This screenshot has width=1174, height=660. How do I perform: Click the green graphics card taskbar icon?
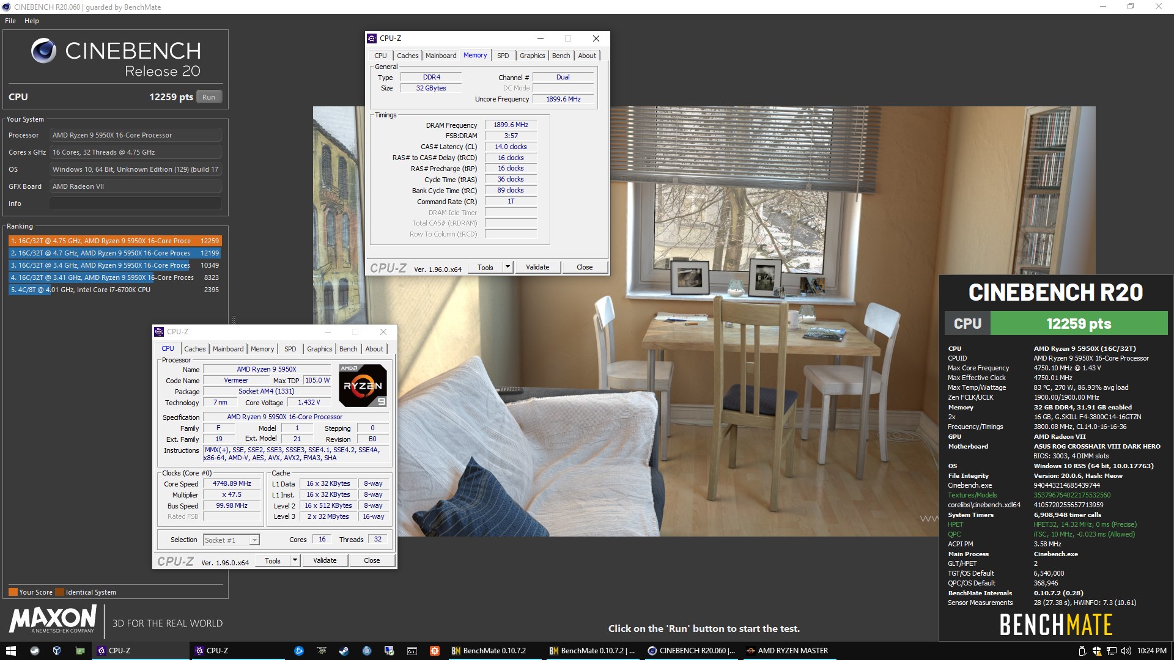[x=79, y=651]
